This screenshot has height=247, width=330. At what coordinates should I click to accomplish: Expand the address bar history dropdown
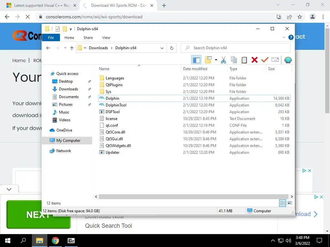(x=162, y=48)
